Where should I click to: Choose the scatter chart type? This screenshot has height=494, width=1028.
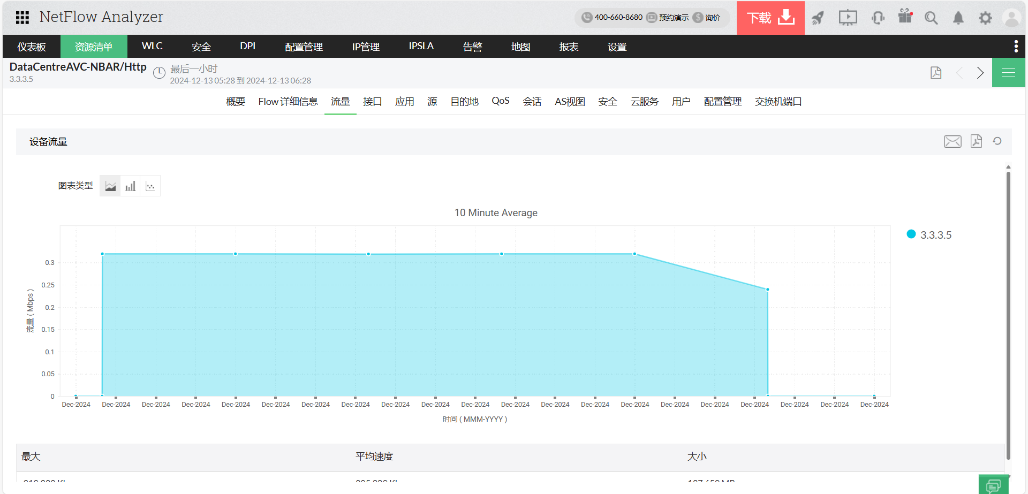point(150,186)
